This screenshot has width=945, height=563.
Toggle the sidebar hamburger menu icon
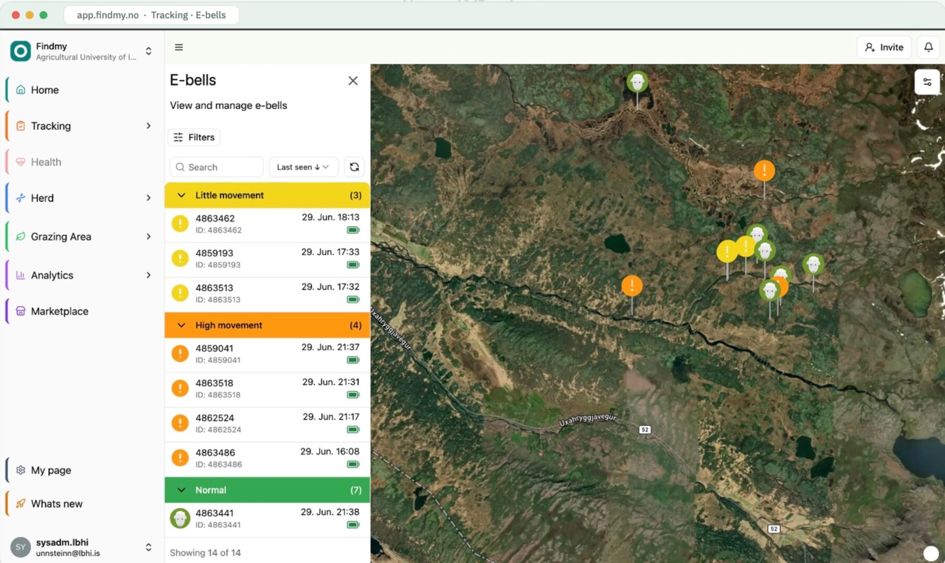178,47
